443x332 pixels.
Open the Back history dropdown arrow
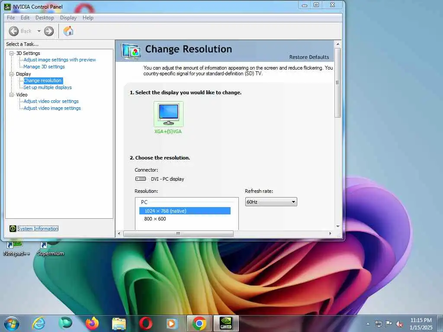pos(39,31)
